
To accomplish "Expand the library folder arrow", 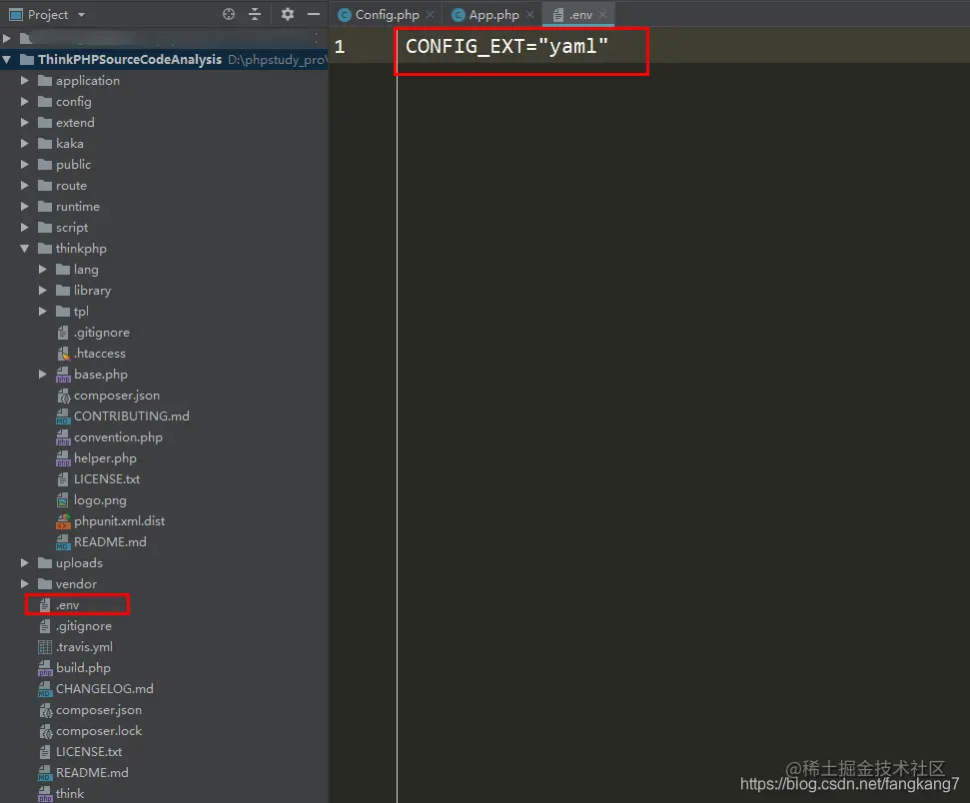I will [43, 291].
